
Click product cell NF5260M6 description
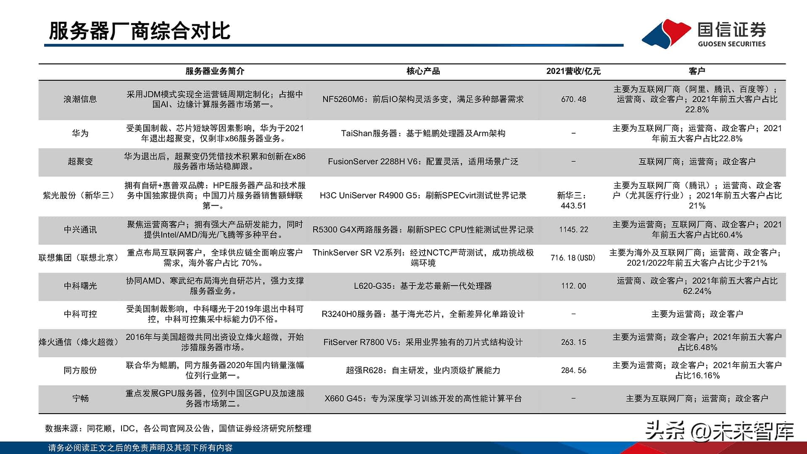(x=423, y=99)
